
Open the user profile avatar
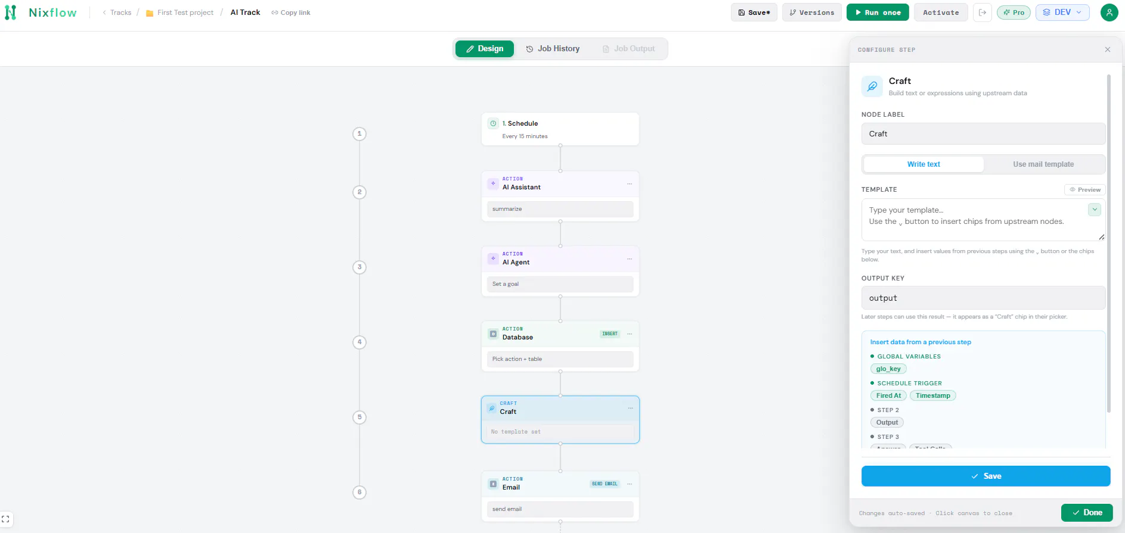tap(1109, 13)
